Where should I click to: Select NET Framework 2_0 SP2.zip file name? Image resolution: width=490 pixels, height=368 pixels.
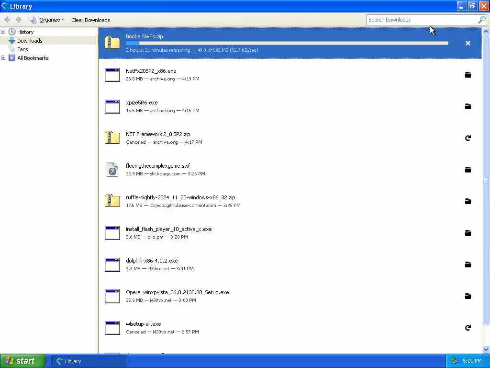pos(158,134)
